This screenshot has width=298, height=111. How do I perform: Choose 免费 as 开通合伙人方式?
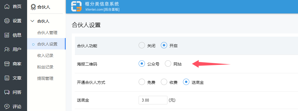tap(142, 82)
